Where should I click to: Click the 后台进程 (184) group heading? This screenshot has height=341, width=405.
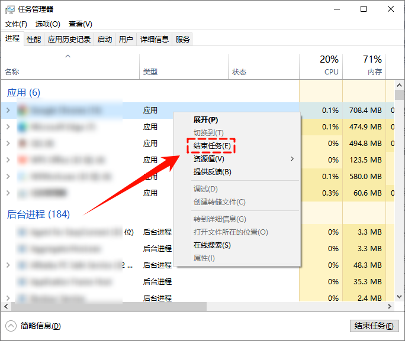(38, 214)
